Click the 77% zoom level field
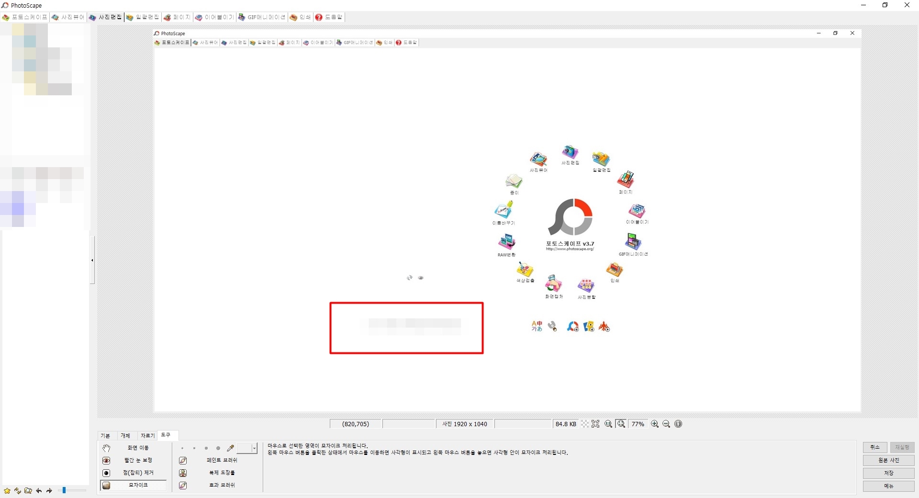 coord(638,424)
